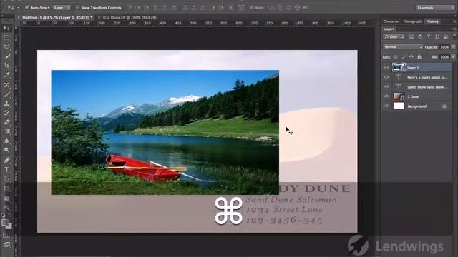458x257 pixels.
Task: Switch to the Untitled-1 document tab
Action: 57,17
